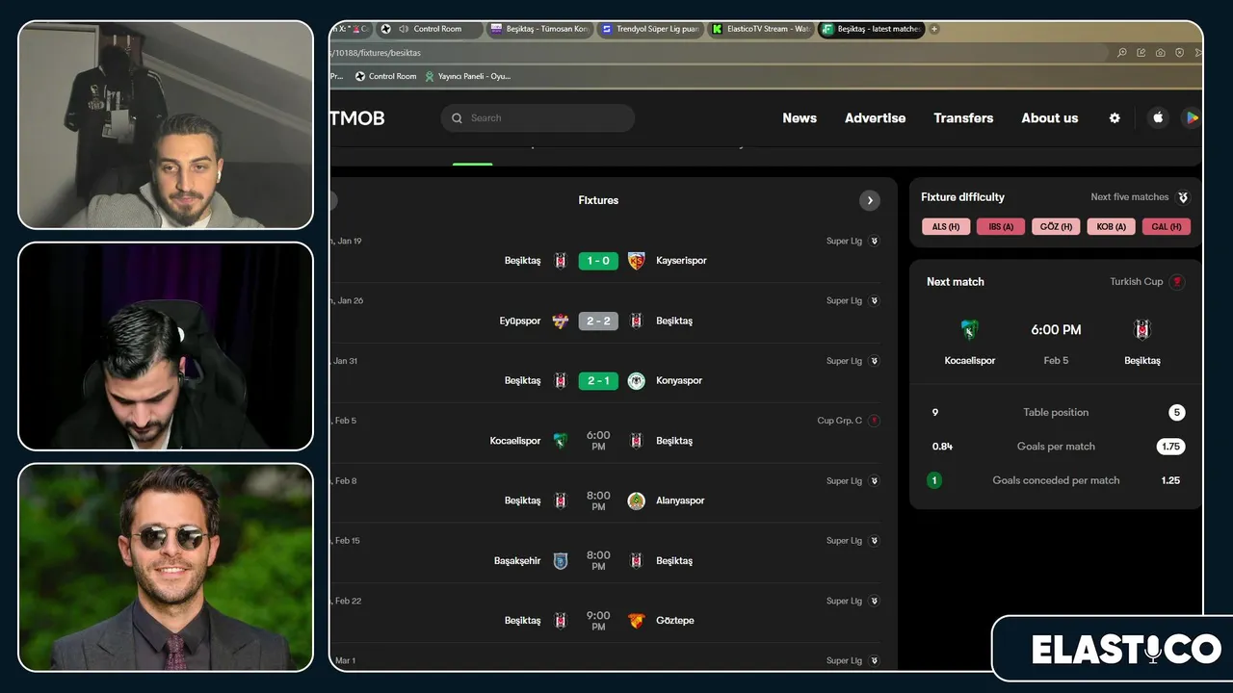Click Kocaelispor crest in fixtures list
The width and height of the screenshot is (1233, 693).
pyautogui.click(x=561, y=441)
